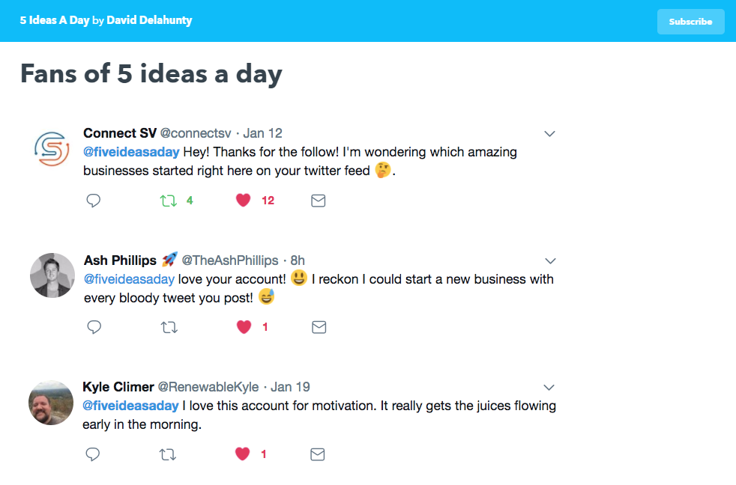
Task: Expand more options for Kyle Climer's tweet
Action: 549,387
